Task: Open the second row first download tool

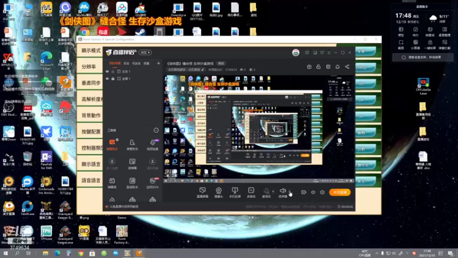Action: (112, 164)
